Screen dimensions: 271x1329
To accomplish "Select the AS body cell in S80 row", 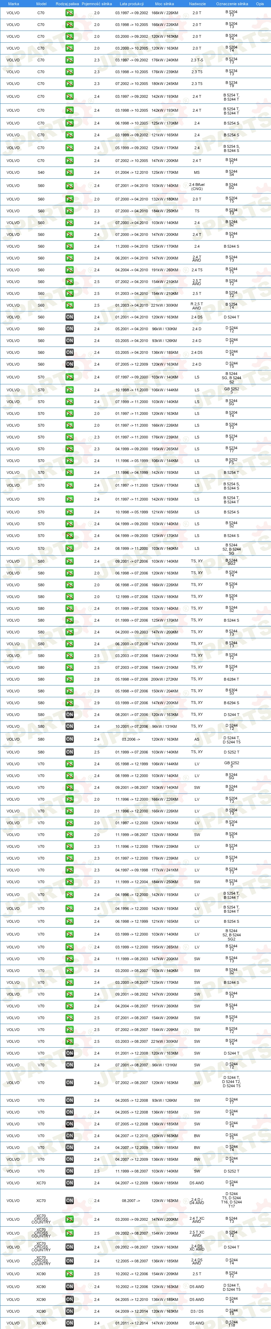I will 197,739.
